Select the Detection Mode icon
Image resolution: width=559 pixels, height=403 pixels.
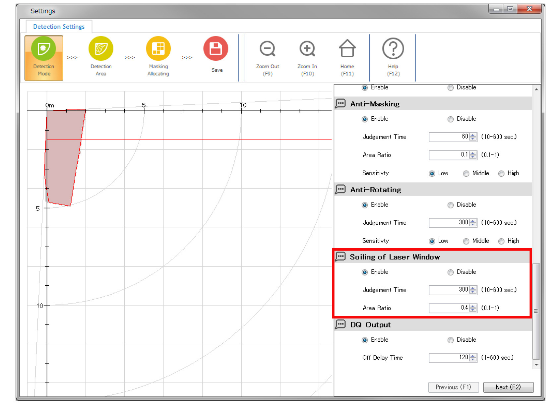43,49
